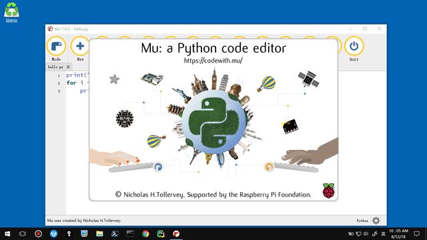Screen dimensions: 427x240
Task: Click the 'Mu: a Python code editor' heading
Action: point(213,48)
